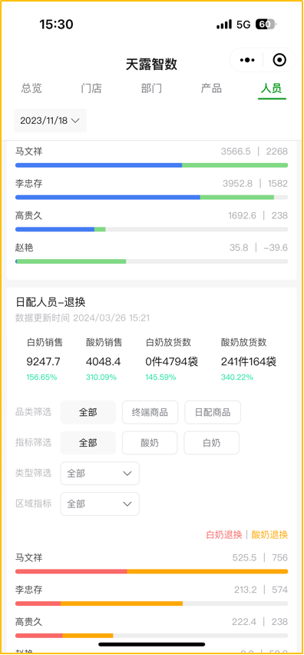The height and width of the screenshot is (655, 304).
Task: Toggle the 酸奶退换 legend label
Action: click(269, 535)
